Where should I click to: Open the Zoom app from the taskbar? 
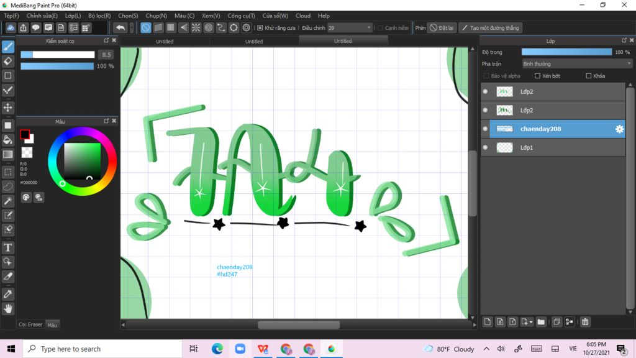(240, 349)
